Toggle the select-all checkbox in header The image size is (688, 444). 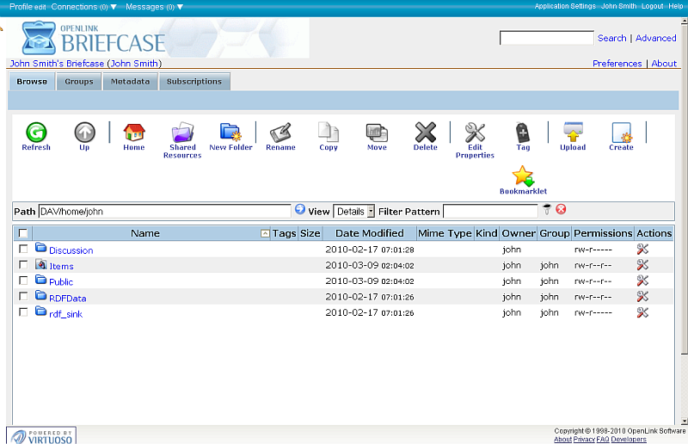pyautogui.click(x=23, y=233)
